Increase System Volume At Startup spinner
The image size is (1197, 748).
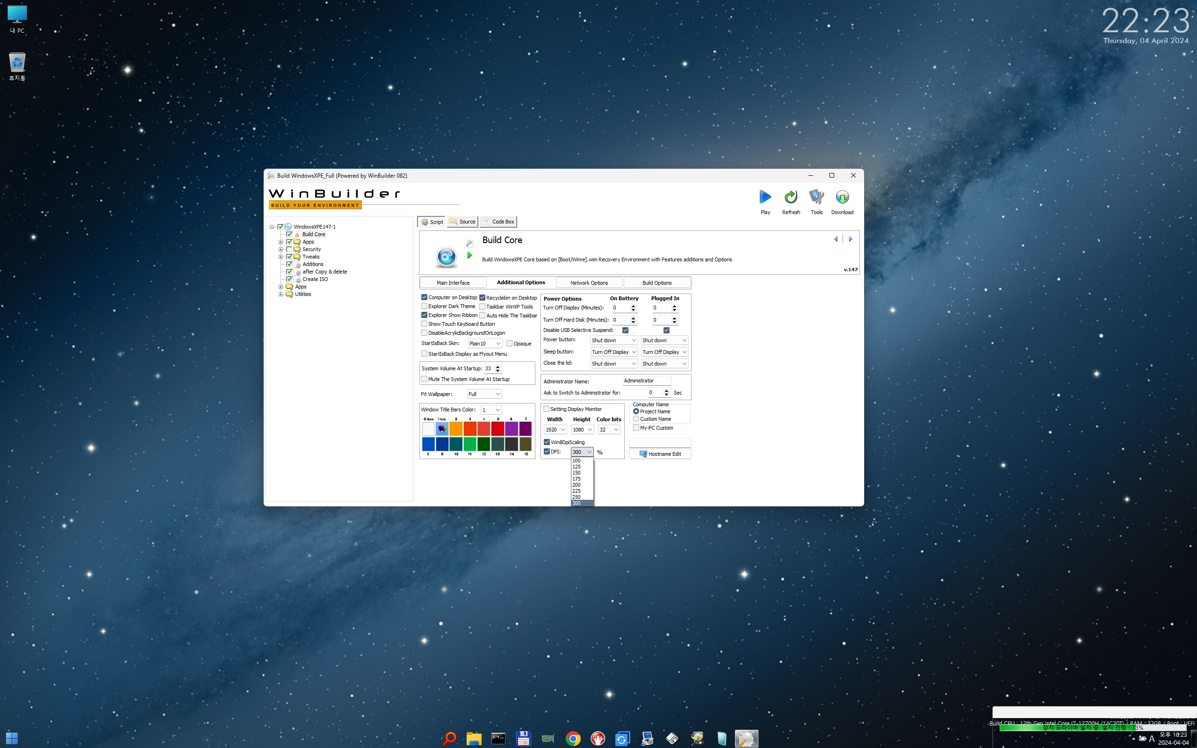pyautogui.click(x=498, y=367)
